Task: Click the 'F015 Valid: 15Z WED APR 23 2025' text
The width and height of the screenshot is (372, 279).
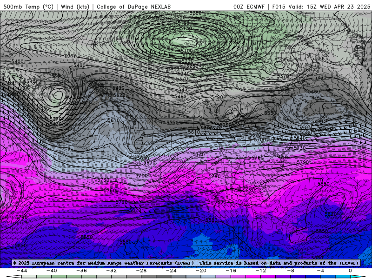Action: (321, 7)
